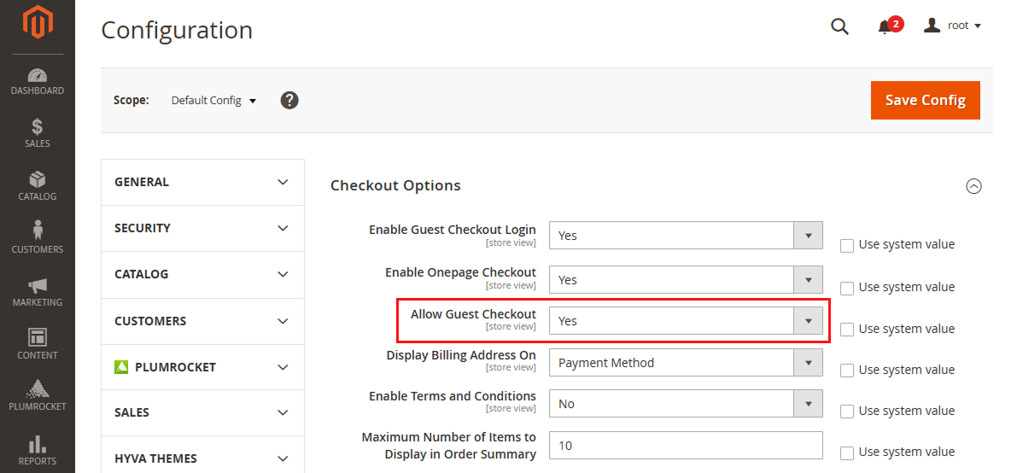Click the Checkout Options section heading
The width and height of the screenshot is (1017, 473).
point(395,185)
